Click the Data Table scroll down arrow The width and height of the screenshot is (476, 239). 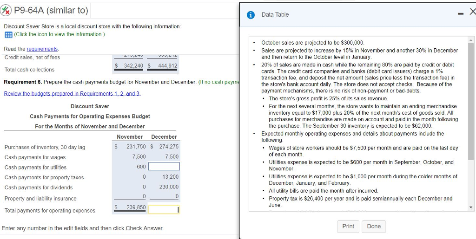click(x=471, y=208)
